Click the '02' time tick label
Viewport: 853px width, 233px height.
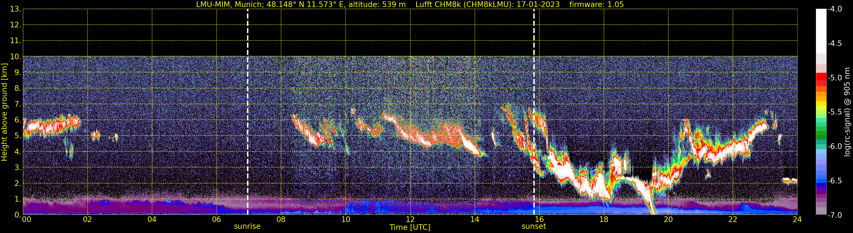[87, 219]
